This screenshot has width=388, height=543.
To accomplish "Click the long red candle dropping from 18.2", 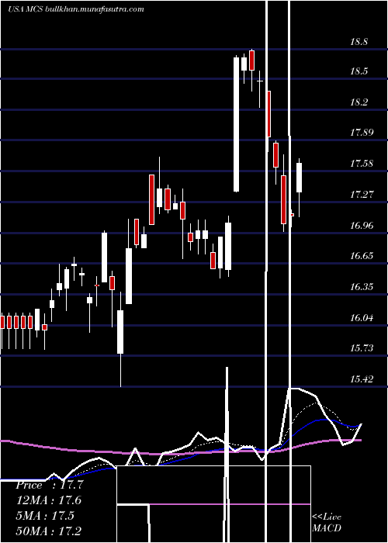I will tap(268, 113).
